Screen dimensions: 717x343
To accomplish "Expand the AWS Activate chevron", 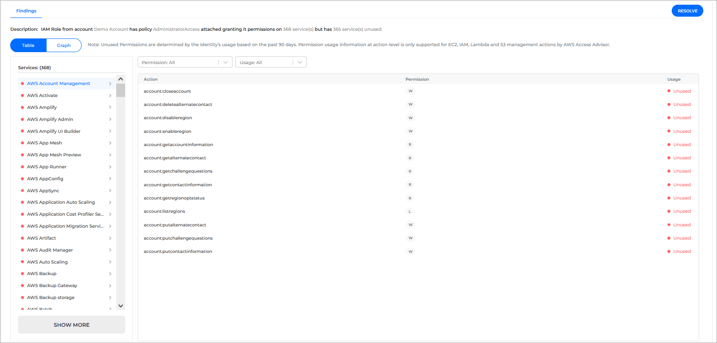I will click(110, 96).
